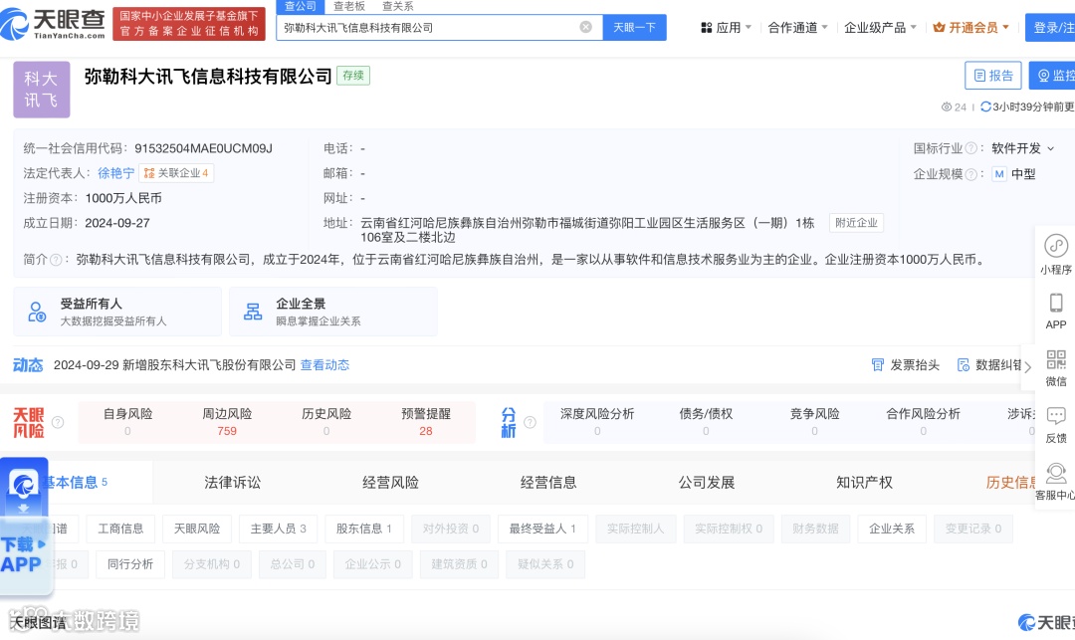Viewport: 1075px width, 640px height.
Task: Click the data correction icon 数据纠错
Action: pyautogui.click(x=964, y=364)
